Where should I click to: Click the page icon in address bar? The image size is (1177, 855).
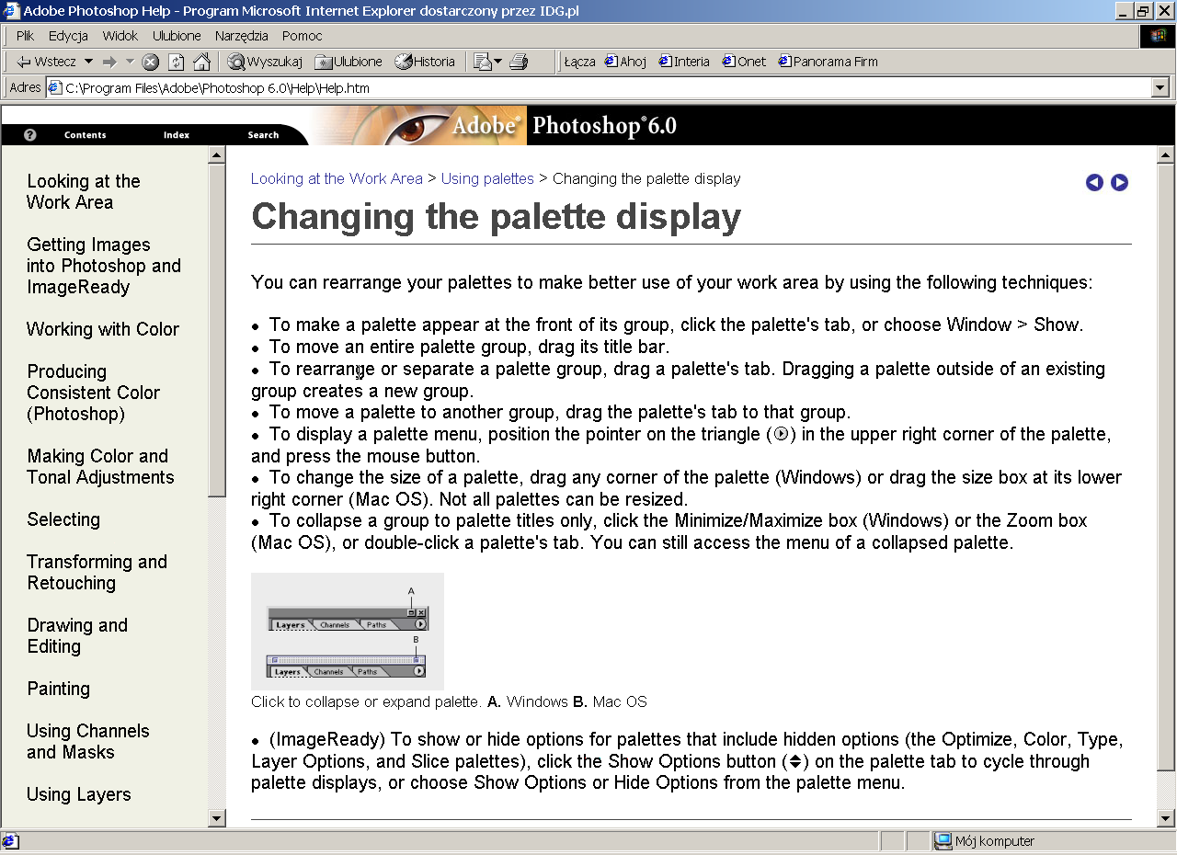pos(54,88)
